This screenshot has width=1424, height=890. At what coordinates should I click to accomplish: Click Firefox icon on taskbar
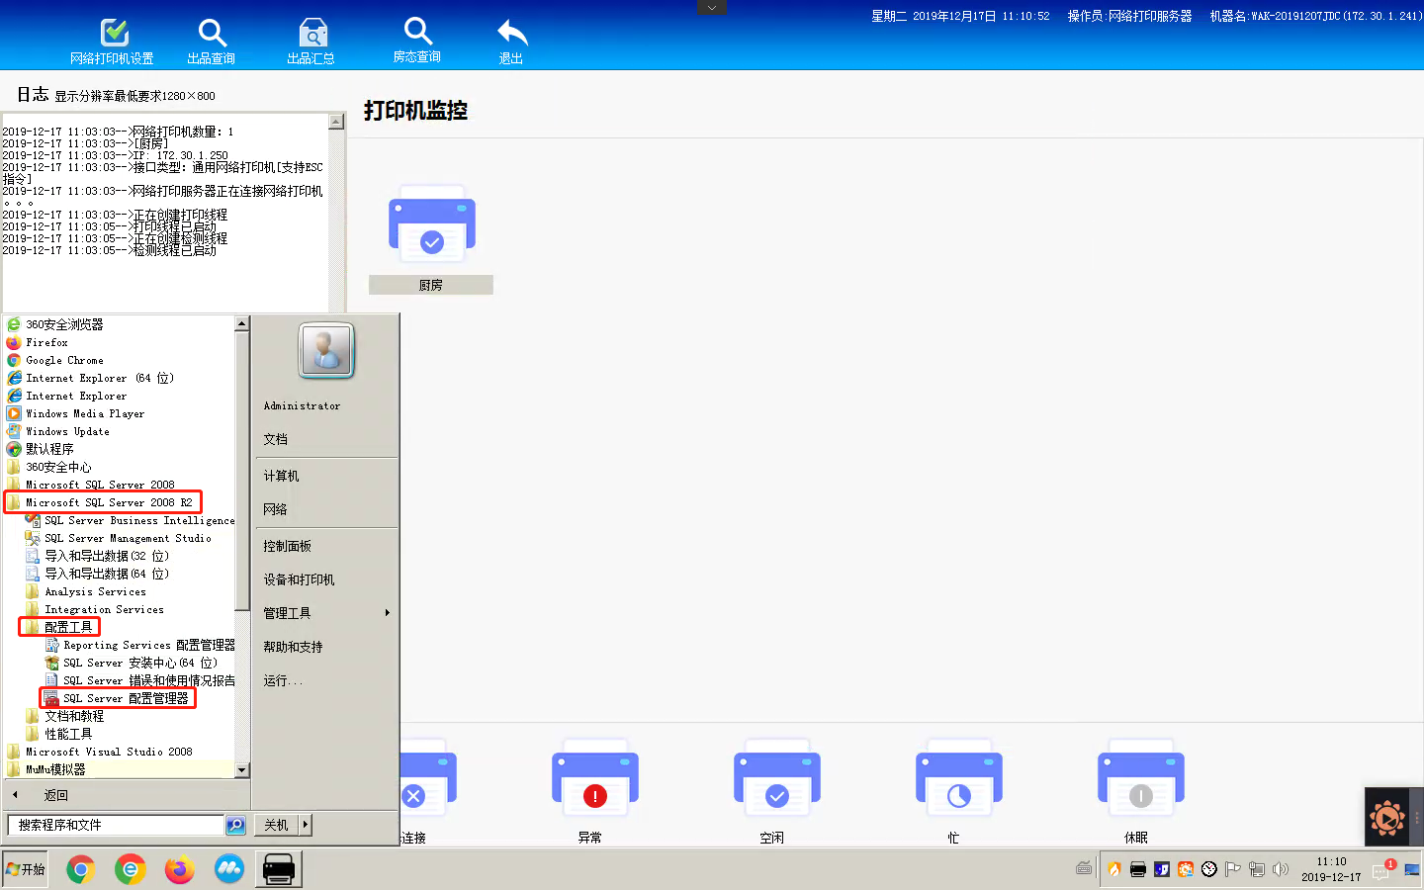(179, 869)
